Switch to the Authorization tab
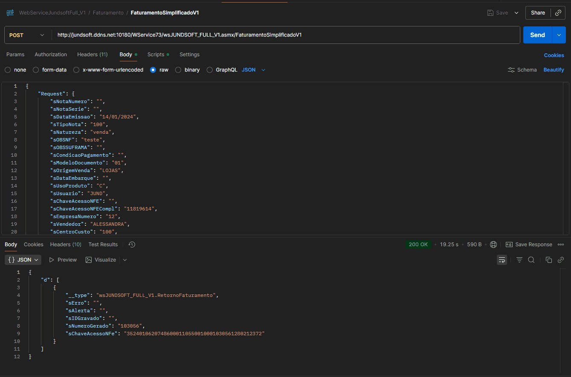This screenshot has height=377, width=571. point(51,55)
